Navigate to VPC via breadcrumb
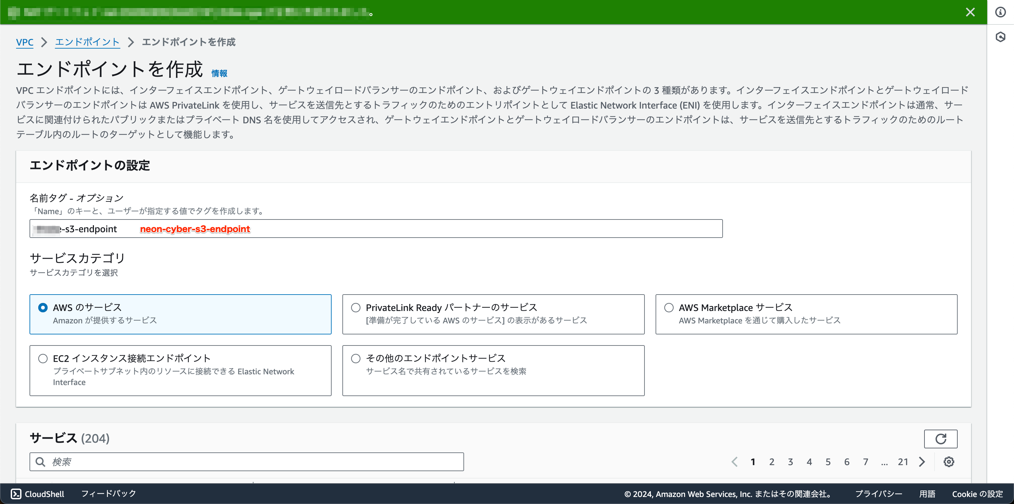1014x504 pixels. [x=25, y=42]
